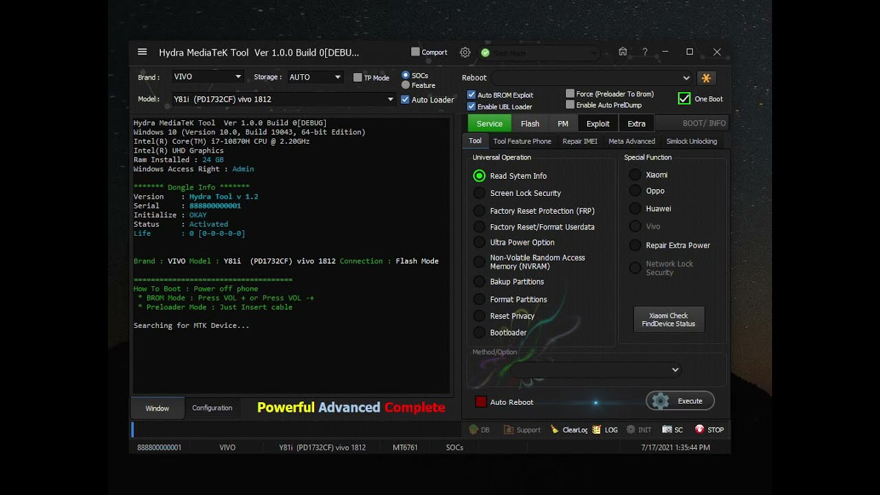
Task: Select Screen Lock Security operation
Action: pos(479,193)
